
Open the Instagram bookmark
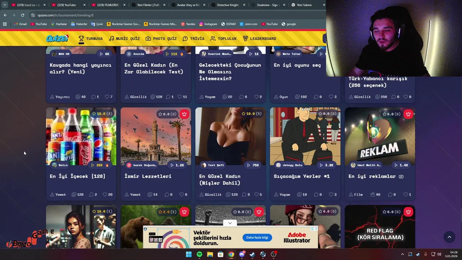208,24
